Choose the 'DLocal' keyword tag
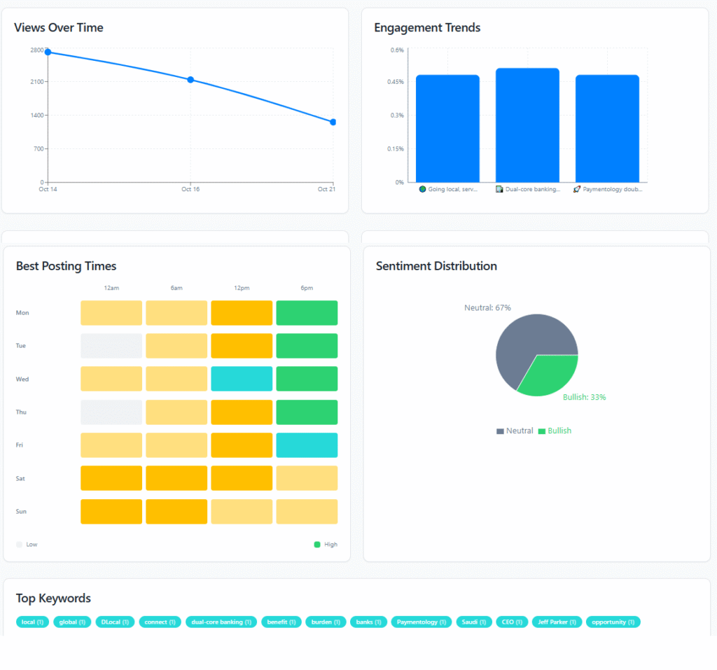Screen dimensions: 717x670 (x=115, y=622)
